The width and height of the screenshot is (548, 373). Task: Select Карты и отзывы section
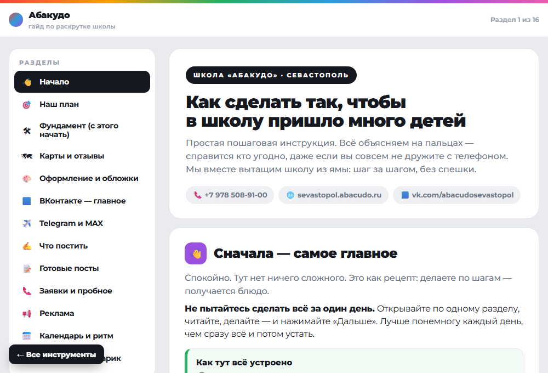82,156
